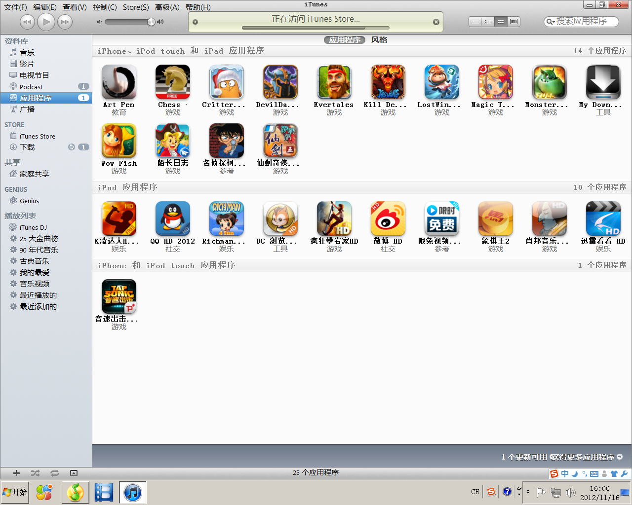Select the Magic T... game icon
632x505 pixels.
point(496,82)
